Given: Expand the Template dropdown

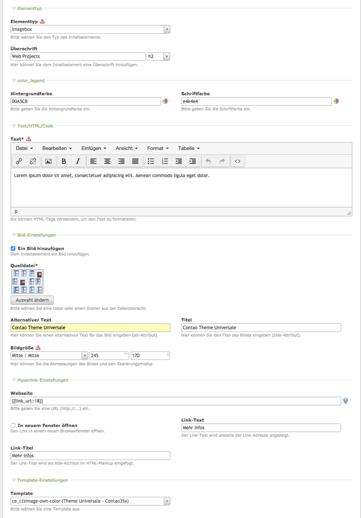Looking at the screenshot, I should (91, 501).
